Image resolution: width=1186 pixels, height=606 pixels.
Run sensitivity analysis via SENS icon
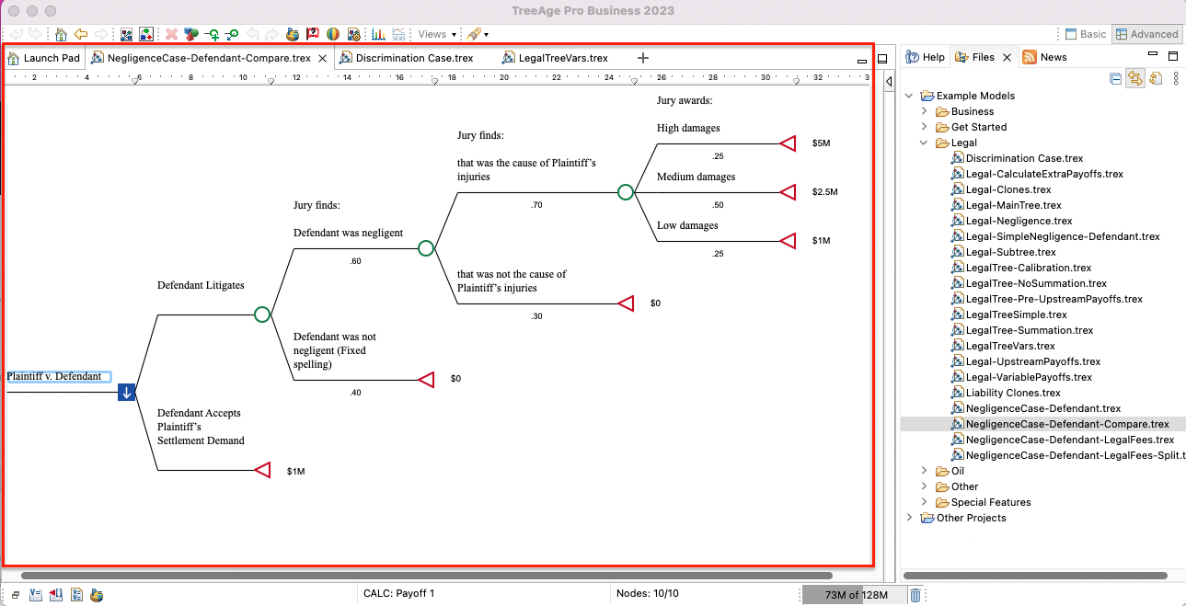(x=398, y=34)
